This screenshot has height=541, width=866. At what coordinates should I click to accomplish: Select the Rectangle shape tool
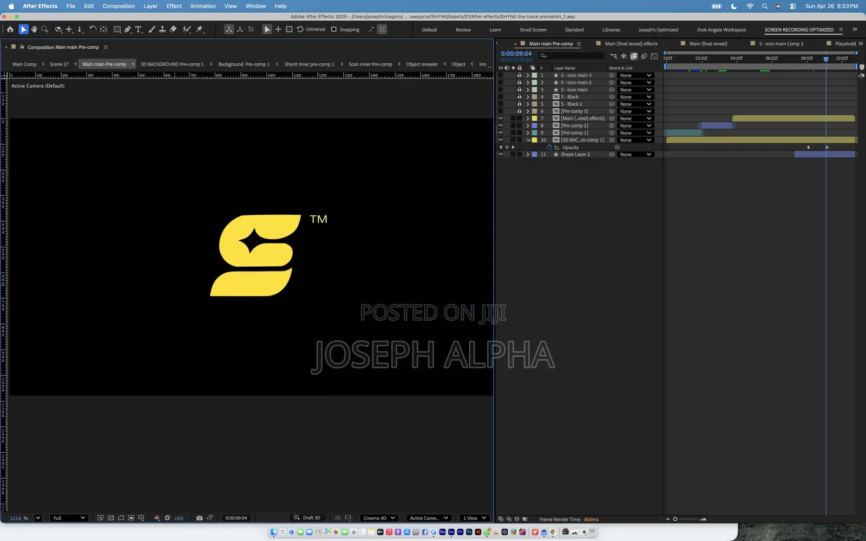click(x=117, y=29)
